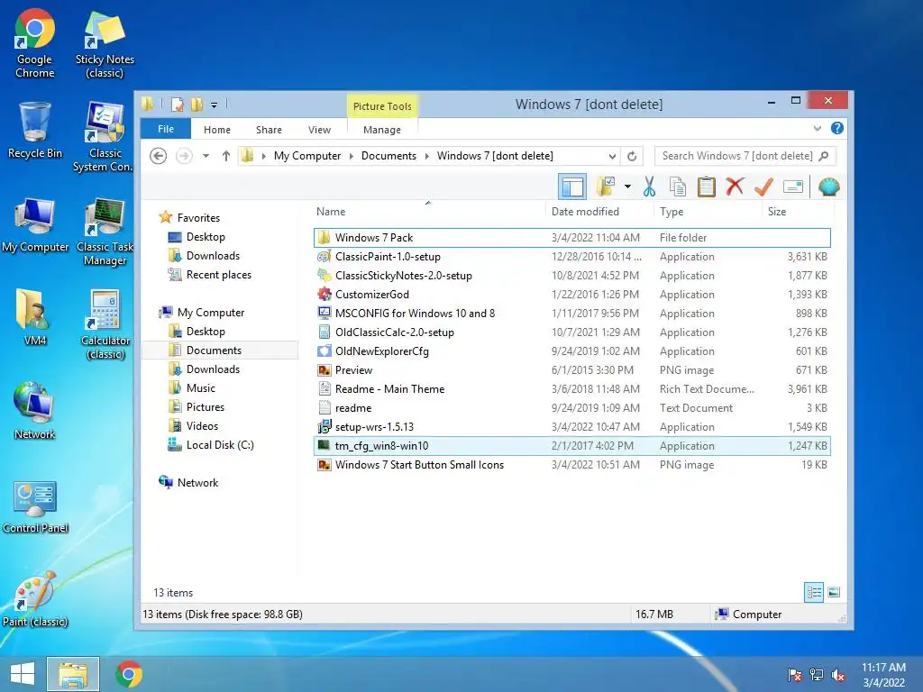The image size is (923, 692).
Task: Go up one folder level arrow
Action: coord(226,156)
